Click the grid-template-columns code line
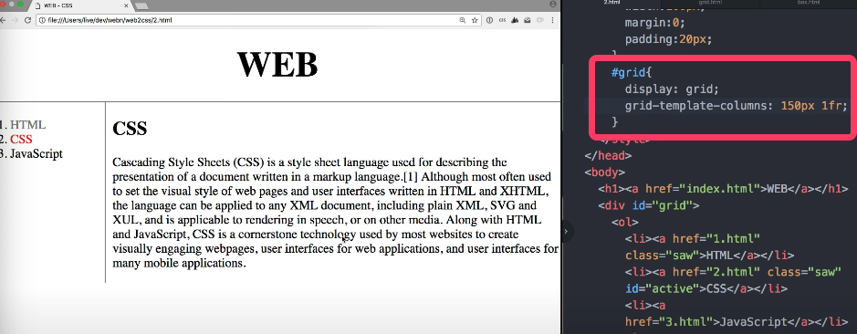This screenshot has height=334, width=857. [736, 106]
